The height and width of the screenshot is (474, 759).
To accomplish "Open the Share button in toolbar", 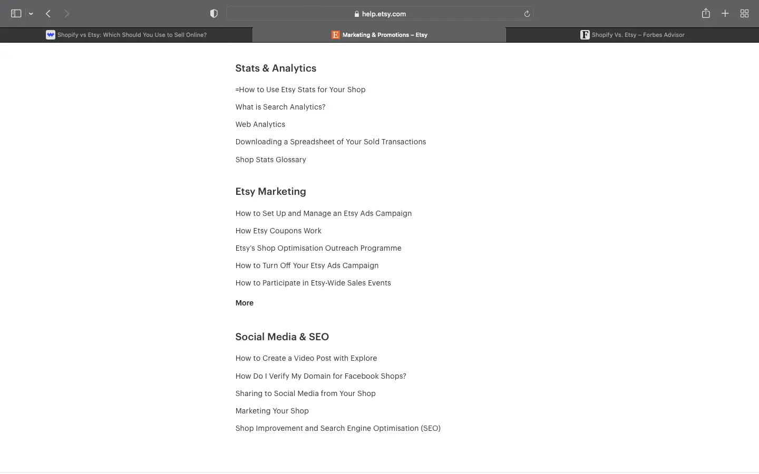I will click(706, 13).
